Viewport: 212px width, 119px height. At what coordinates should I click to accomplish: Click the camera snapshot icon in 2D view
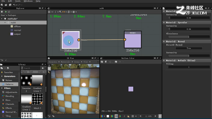point(116,62)
